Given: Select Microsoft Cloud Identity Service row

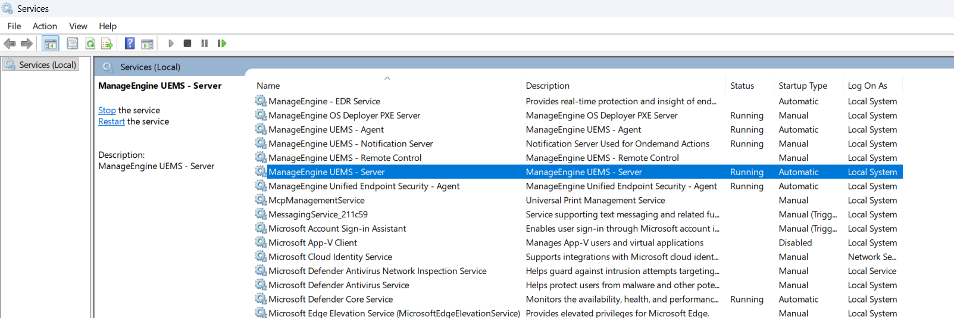Looking at the screenshot, I should pos(578,257).
